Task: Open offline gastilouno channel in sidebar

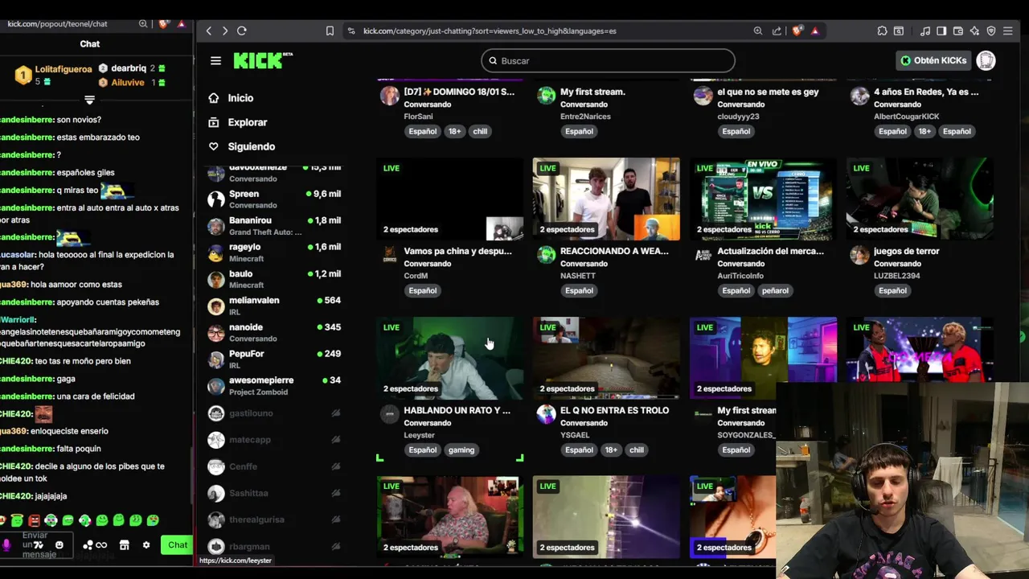Action: coord(274,413)
